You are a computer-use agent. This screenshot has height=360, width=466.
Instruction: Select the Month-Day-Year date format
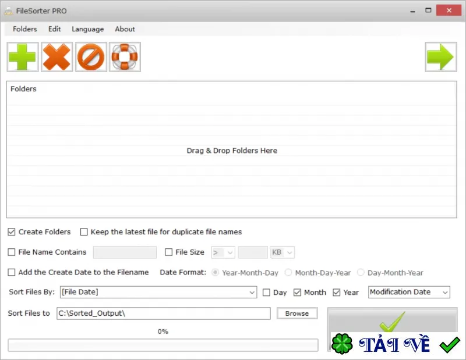click(x=288, y=272)
